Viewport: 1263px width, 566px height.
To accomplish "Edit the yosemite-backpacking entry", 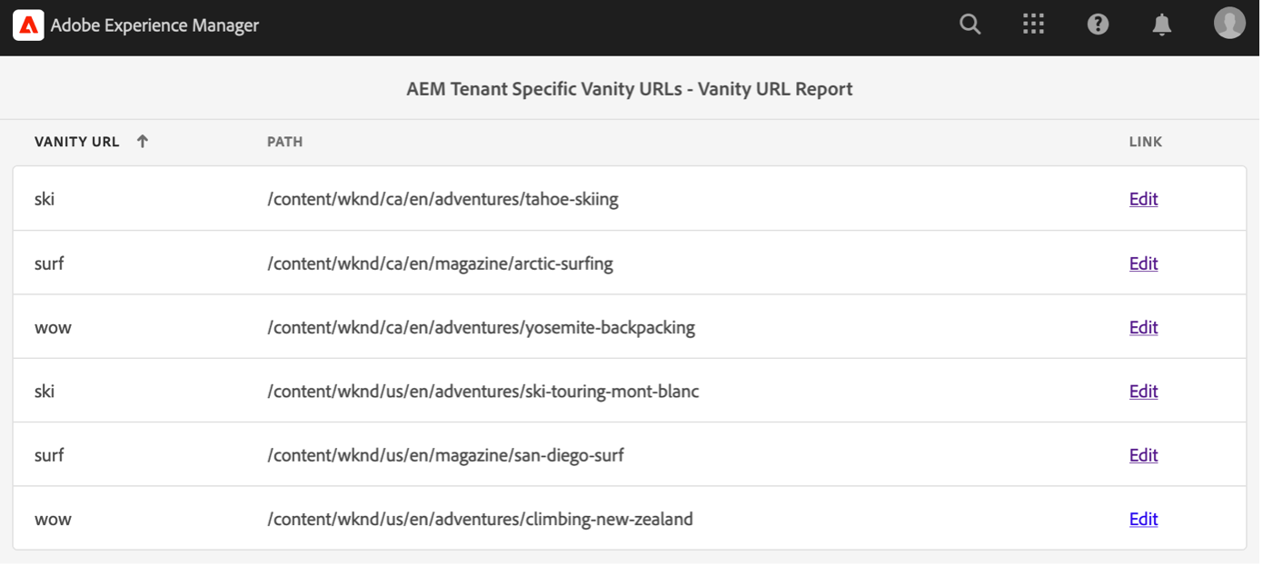I will (1143, 327).
